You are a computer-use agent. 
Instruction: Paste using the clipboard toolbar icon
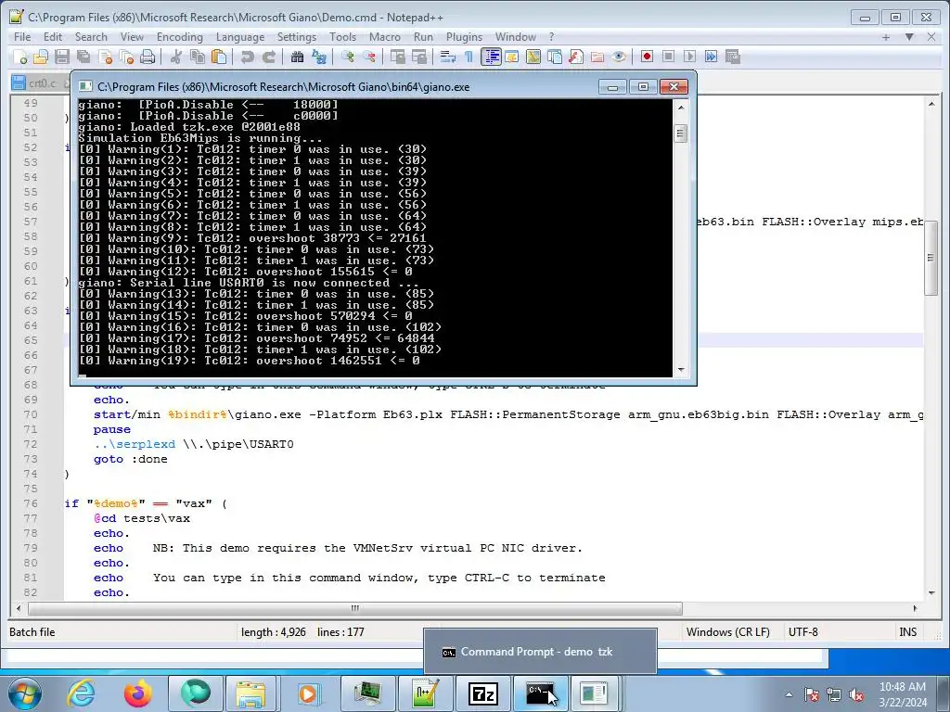pos(219,57)
